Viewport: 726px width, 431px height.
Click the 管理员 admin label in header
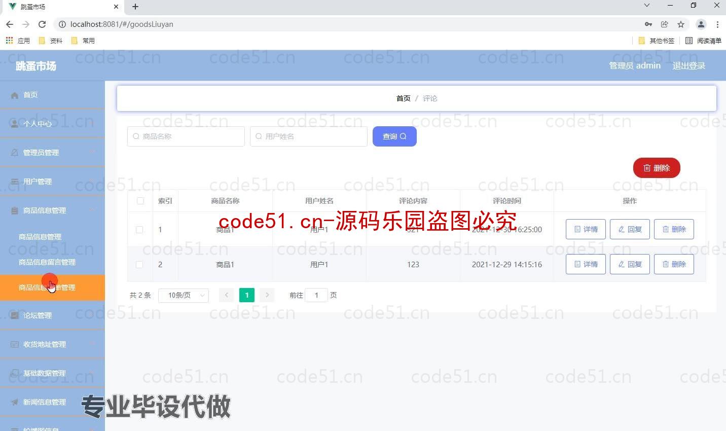tap(635, 65)
